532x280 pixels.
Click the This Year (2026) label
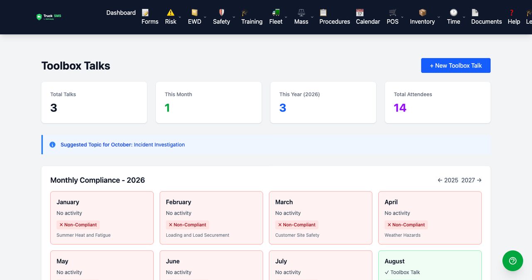pos(300,94)
